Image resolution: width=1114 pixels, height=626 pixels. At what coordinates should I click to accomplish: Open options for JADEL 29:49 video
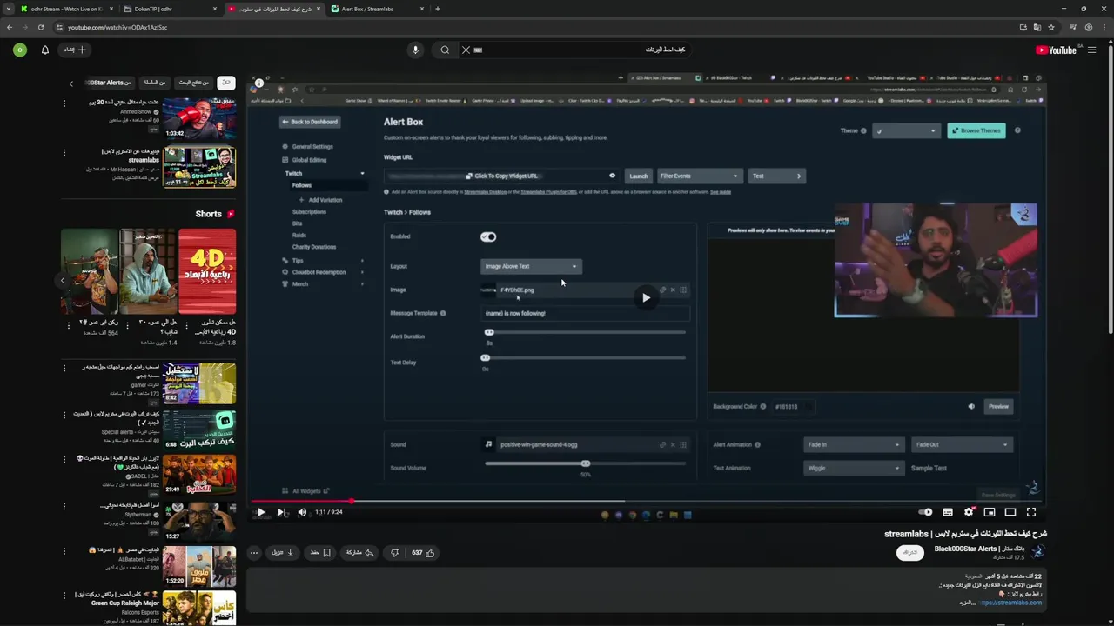[64, 459]
